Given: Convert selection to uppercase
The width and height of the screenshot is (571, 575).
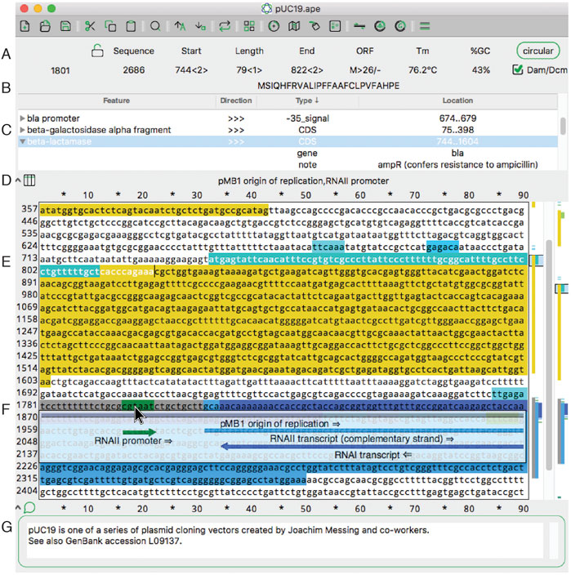Looking at the screenshot, I should coord(180,26).
